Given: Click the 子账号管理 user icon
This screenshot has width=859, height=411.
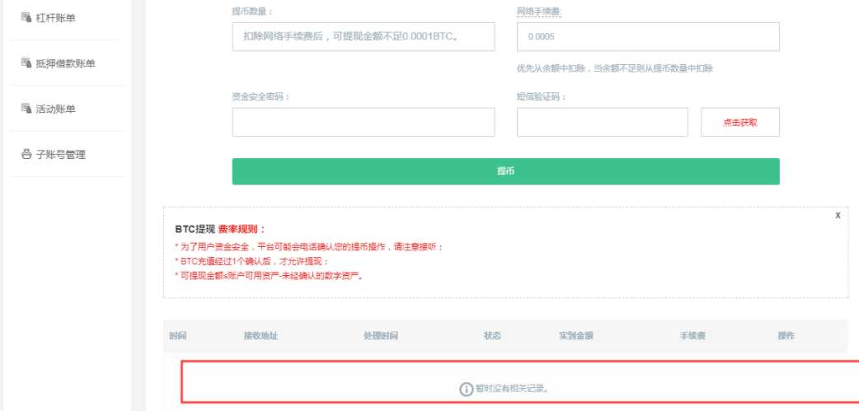Looking at the screenshot, I should [26, 154].
